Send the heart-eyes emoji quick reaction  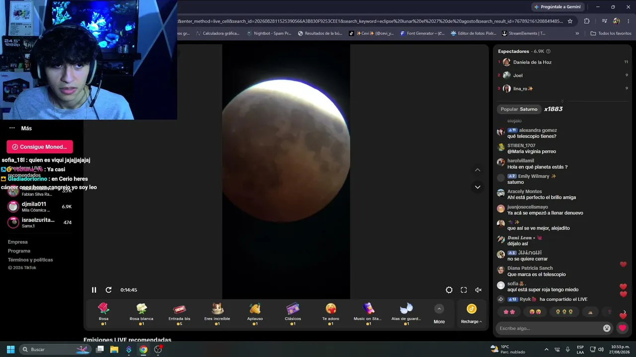pyautogui.click(x=535, y=312)
